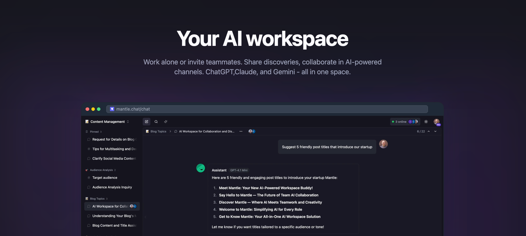
Task: Click the green Assistant avatar icon
Action: pyautogui.click(x=201, y=168)
